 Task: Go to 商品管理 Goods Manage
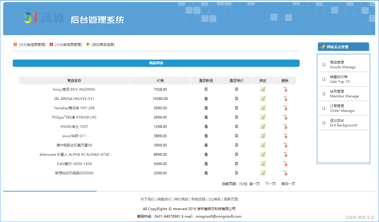[x=343, y=65]
